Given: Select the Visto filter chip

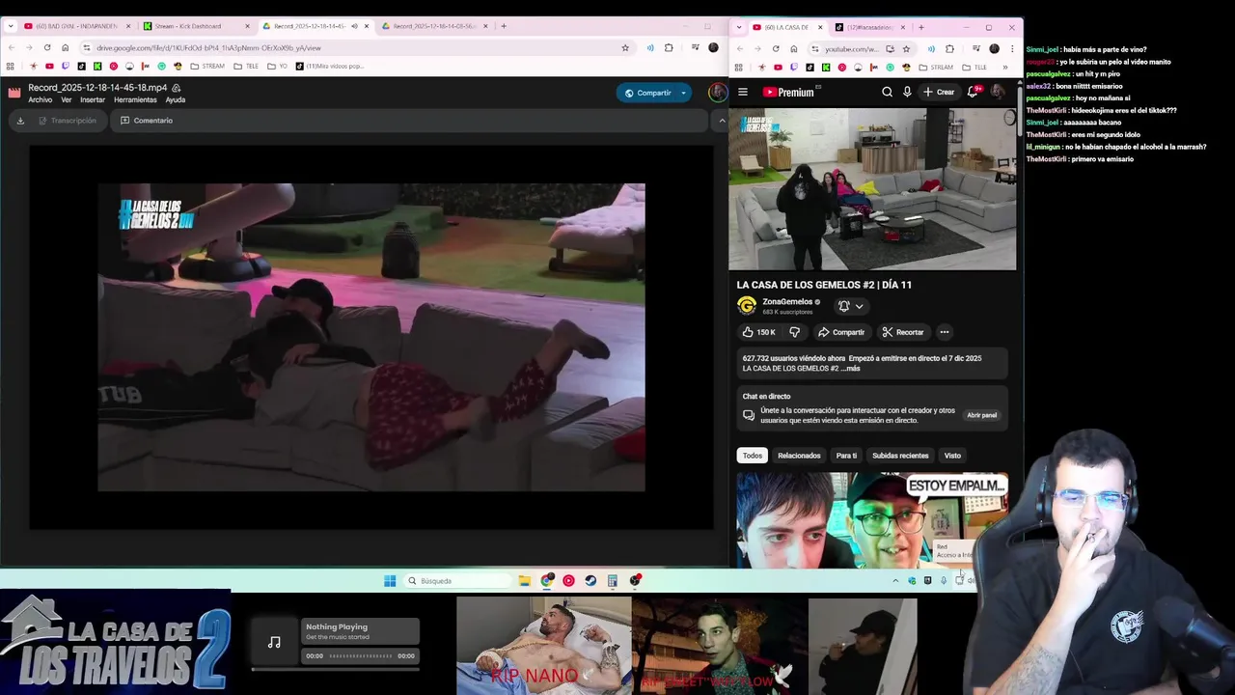Looking at the screenshot, I should click(x=952, y=456).
